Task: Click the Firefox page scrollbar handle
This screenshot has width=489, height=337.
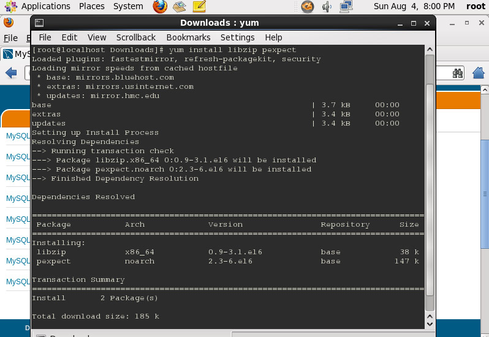Action: (x=485, y=194)
